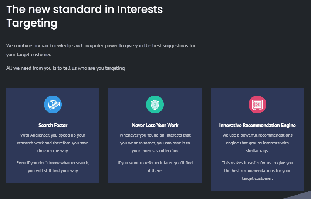
Task: Click the red safe vault icon
Action: tap(257, 104)
